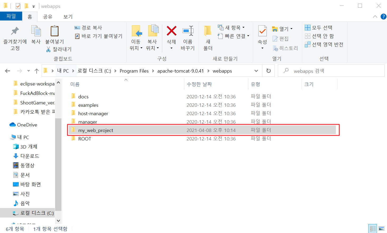The height and width of the screenshot is (233, 387).
Task: Click the 잘라내기 (Cut) scissors icon
Action: point(49,49)
